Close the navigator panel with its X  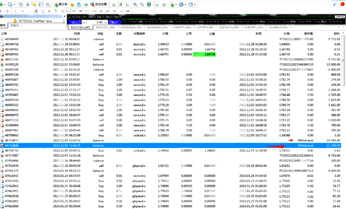coord(64,16)
